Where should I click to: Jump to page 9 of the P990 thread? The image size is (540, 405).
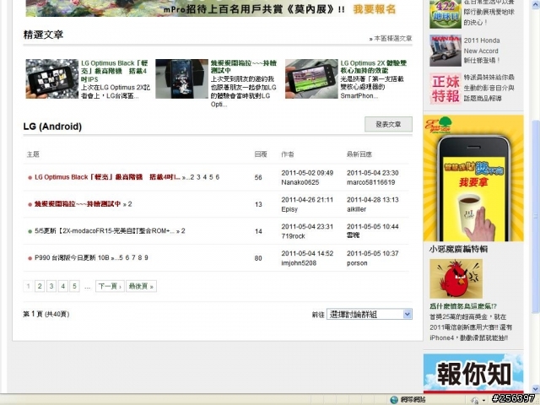click(x=146, y=257)
